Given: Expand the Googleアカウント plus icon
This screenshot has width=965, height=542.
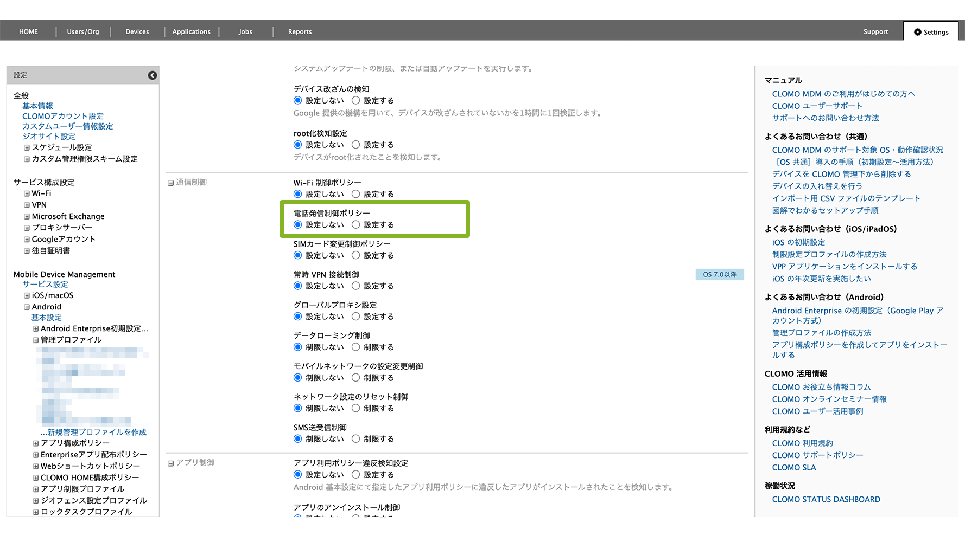Looking at the screenshot, I should [x=27, y=239].
